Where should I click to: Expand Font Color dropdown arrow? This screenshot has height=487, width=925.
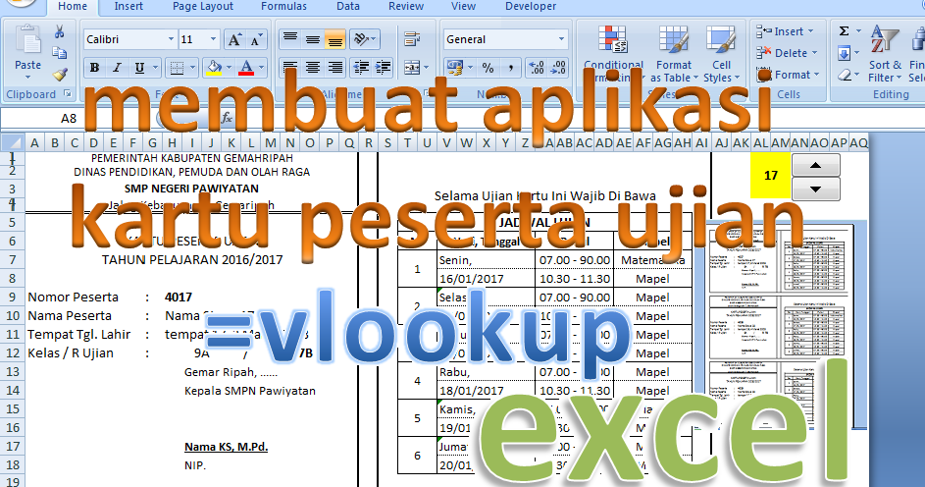pyautogui.click(x=261, y=68)
